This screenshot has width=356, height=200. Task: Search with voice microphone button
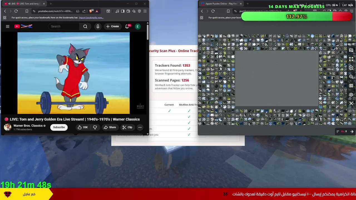click(x=98, y=26)
